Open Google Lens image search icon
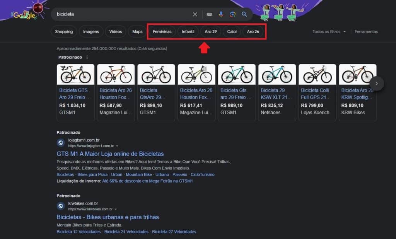The width and height of the screenshot is (396, 239). coord(232,14)
